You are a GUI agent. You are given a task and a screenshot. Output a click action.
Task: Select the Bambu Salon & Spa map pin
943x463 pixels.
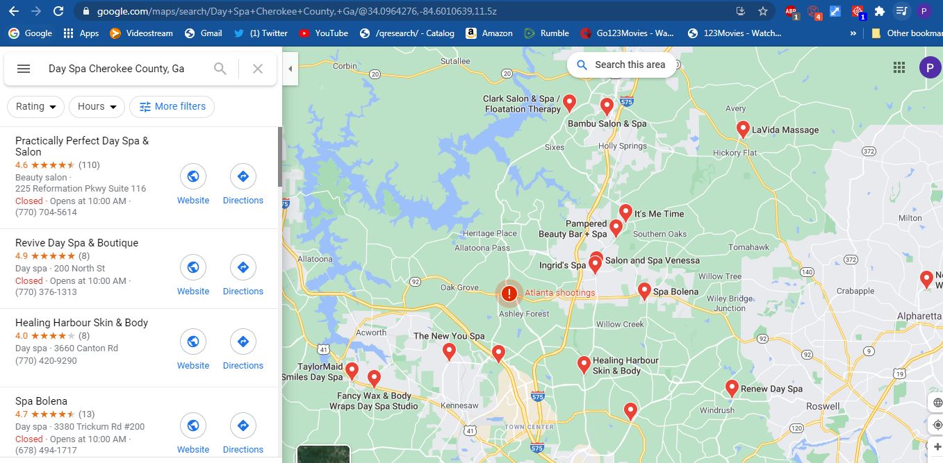pos(607,107)
